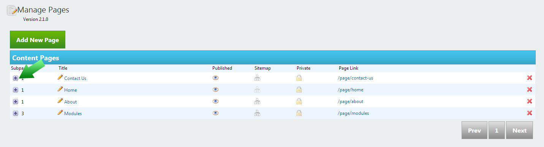This screenshot has height=147, width=544.
Task: Click the Manage Pages notepad icon
Action: [x=12, y=10]
